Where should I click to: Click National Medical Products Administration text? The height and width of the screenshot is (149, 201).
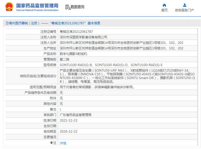point(37,10)
